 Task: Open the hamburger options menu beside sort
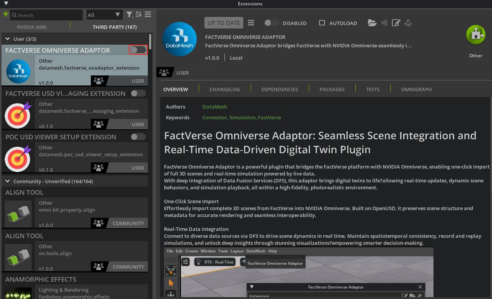148,15
